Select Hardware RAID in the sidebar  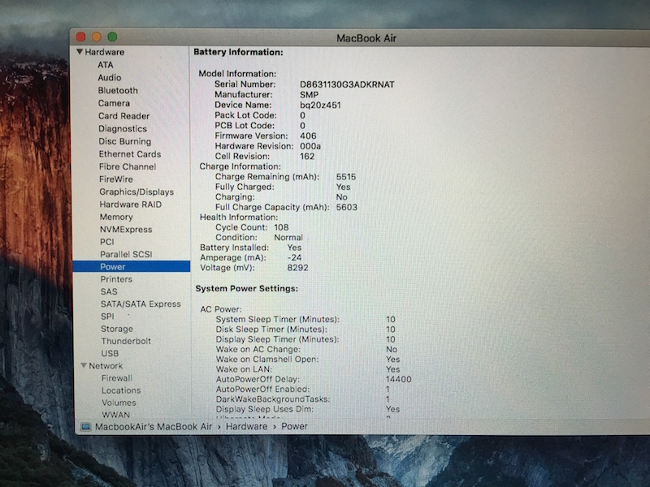[x=131, y=205]
